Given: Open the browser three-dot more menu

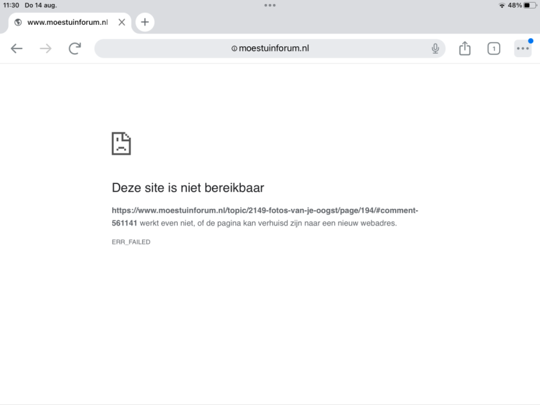Looking at the screenshot, I should (522, 48).
